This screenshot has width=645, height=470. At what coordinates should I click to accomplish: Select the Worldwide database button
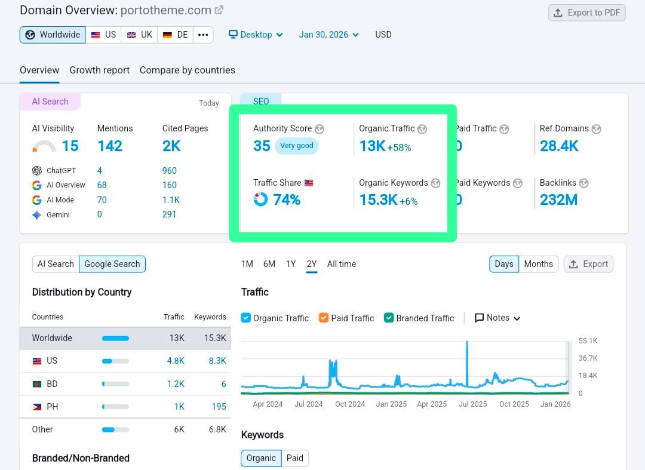53,35
